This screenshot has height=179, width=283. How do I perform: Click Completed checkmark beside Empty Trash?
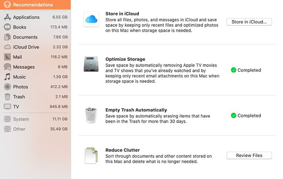point(233,115)
